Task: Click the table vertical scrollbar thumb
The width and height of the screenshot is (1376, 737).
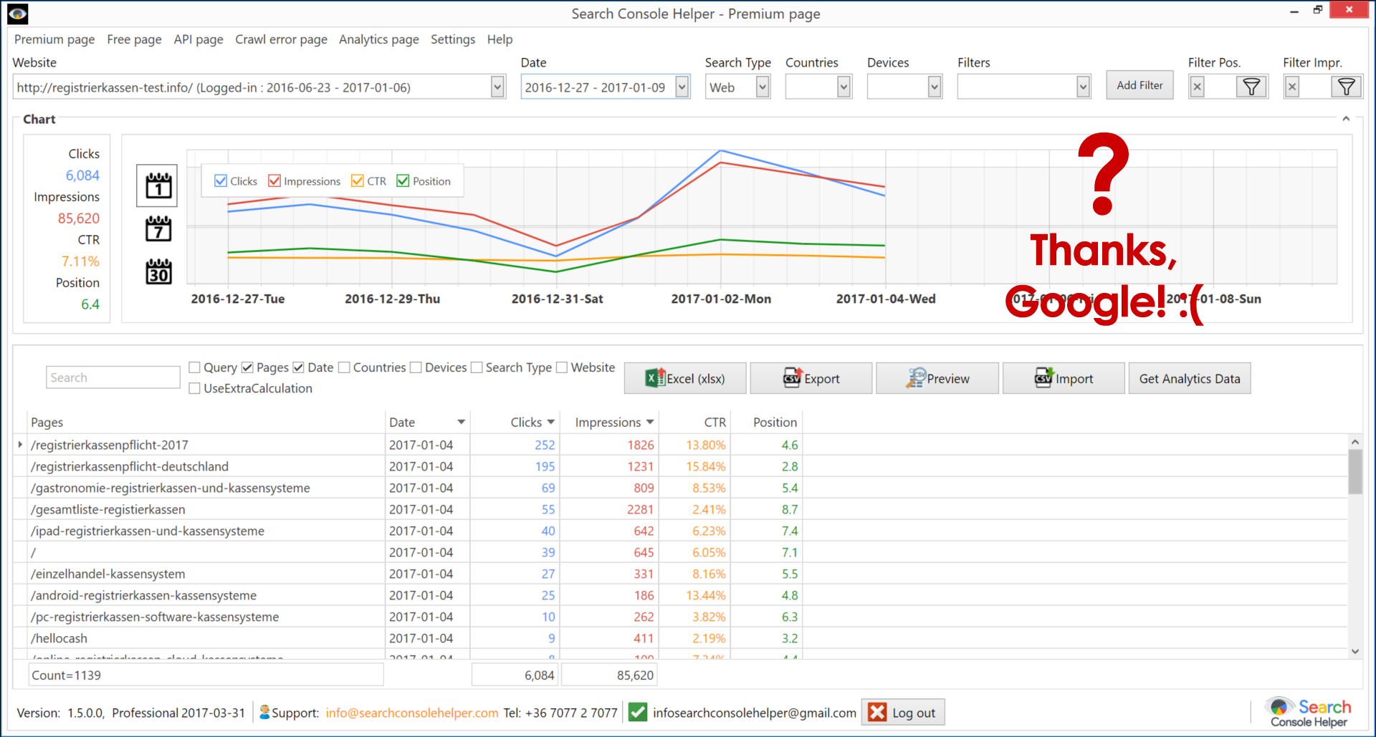Action: click(1354, 471)
